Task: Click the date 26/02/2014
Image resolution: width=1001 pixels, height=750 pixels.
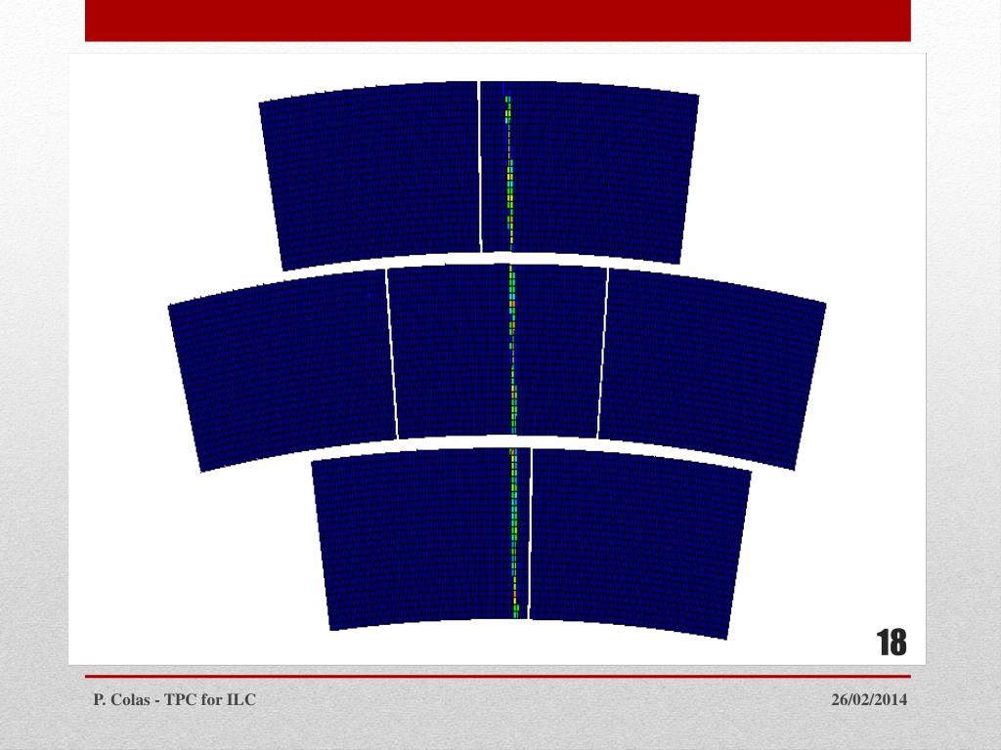Action: click(869, 699)
